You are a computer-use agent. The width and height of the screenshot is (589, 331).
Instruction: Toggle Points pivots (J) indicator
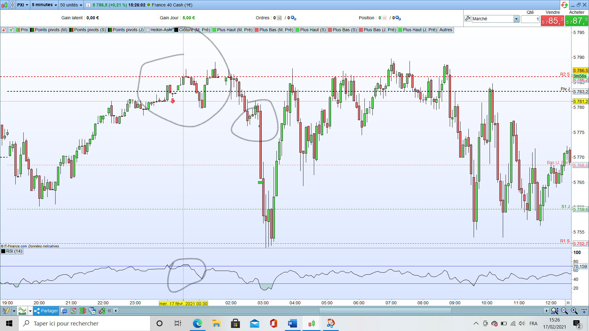(126, 30)
